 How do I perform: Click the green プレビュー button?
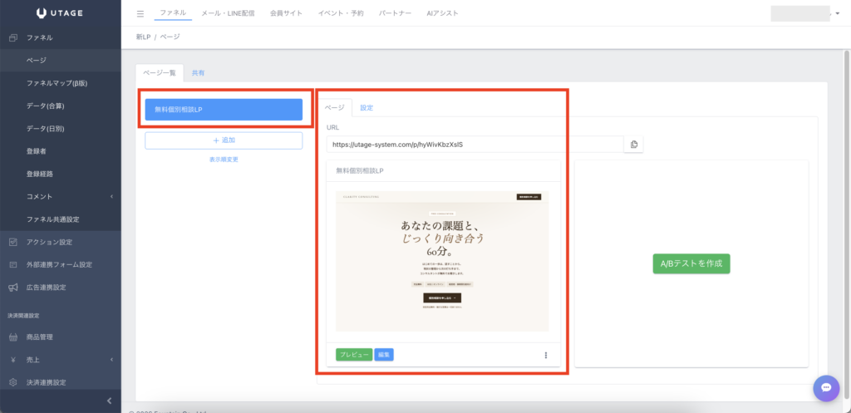354,355
